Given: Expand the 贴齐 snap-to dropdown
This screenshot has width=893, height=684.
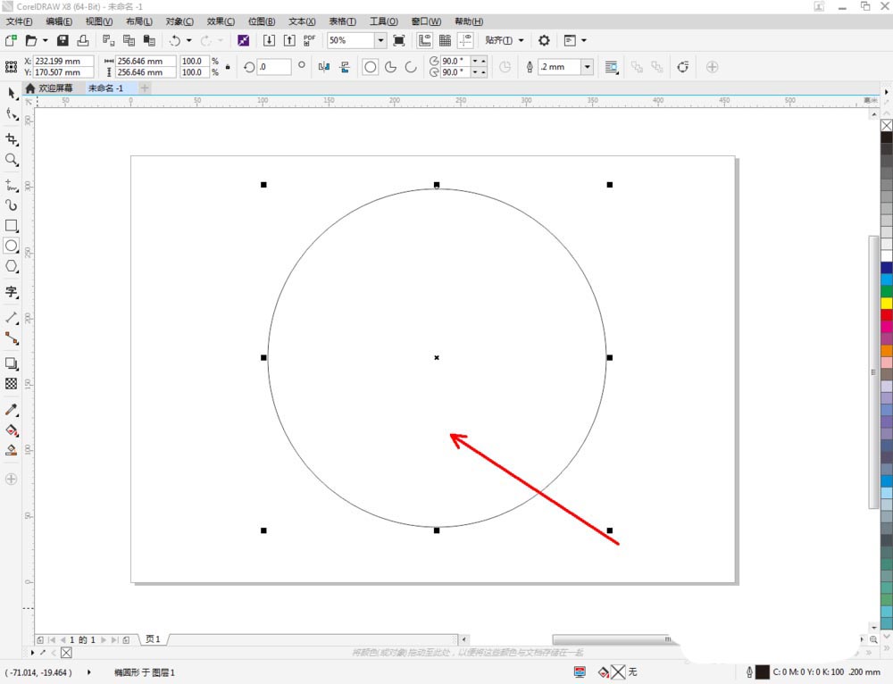Looking at the screenshot, I should 521,40.
